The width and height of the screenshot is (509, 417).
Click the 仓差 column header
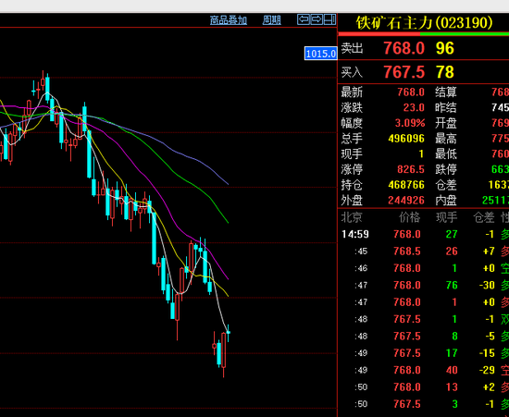[484, 217]
